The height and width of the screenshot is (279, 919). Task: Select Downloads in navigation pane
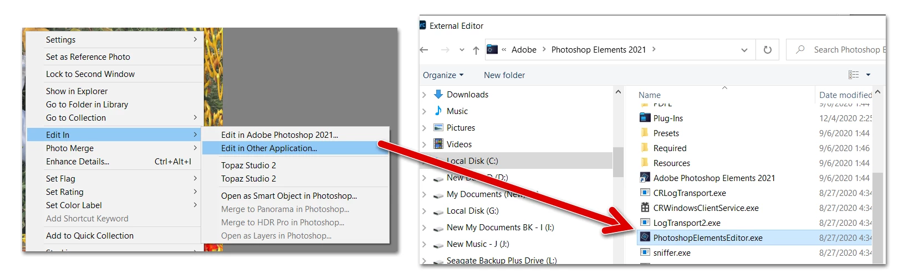point(467,95)
